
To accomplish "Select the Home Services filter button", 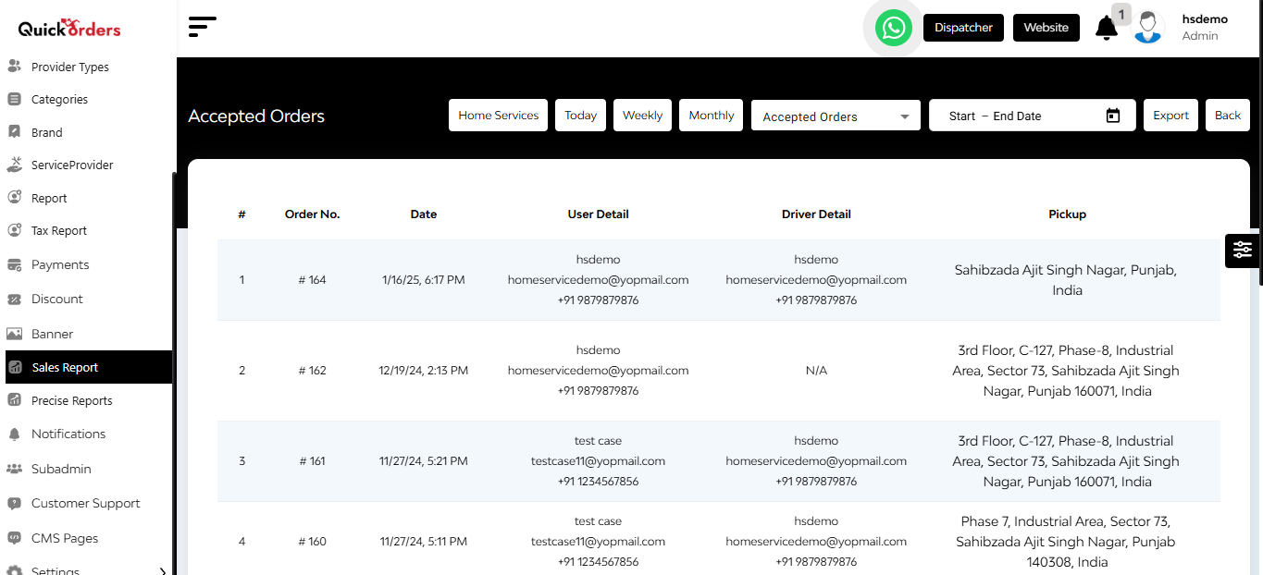I will coord(498,116).
